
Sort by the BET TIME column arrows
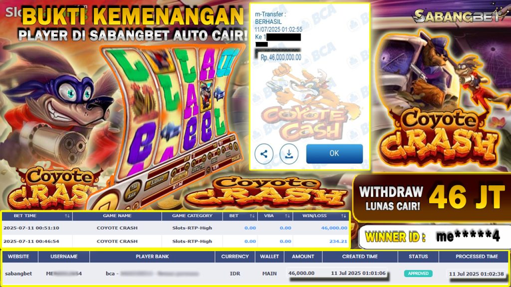pyautogui.click(x=67, y=216)
